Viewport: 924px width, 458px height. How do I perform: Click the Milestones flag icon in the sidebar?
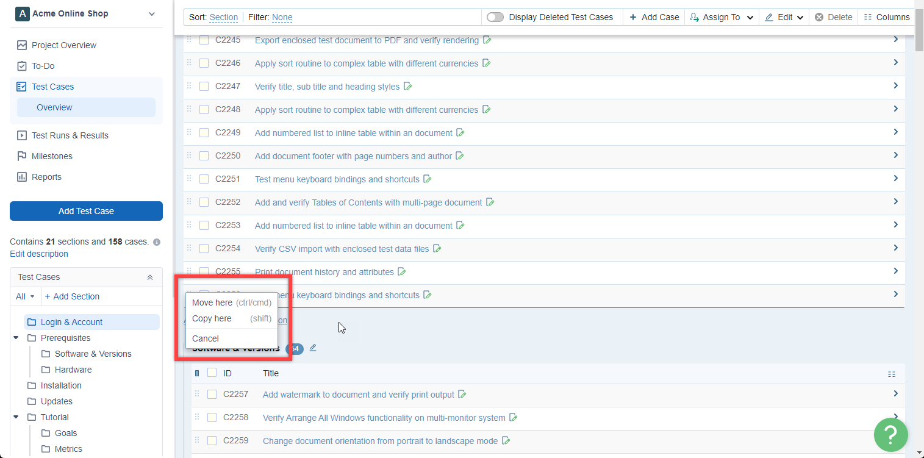tap(22, 156)
